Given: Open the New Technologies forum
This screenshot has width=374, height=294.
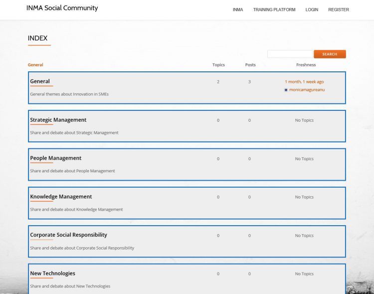Looking at the screenshot, I should [x=52, y=273].
